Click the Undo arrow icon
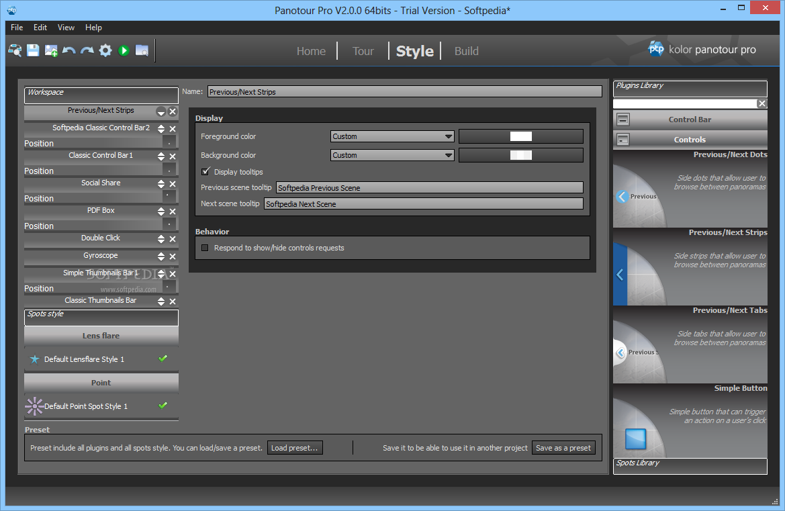This screenshot has width=785, height=511. pyautogui.click(x=69, y=50)
